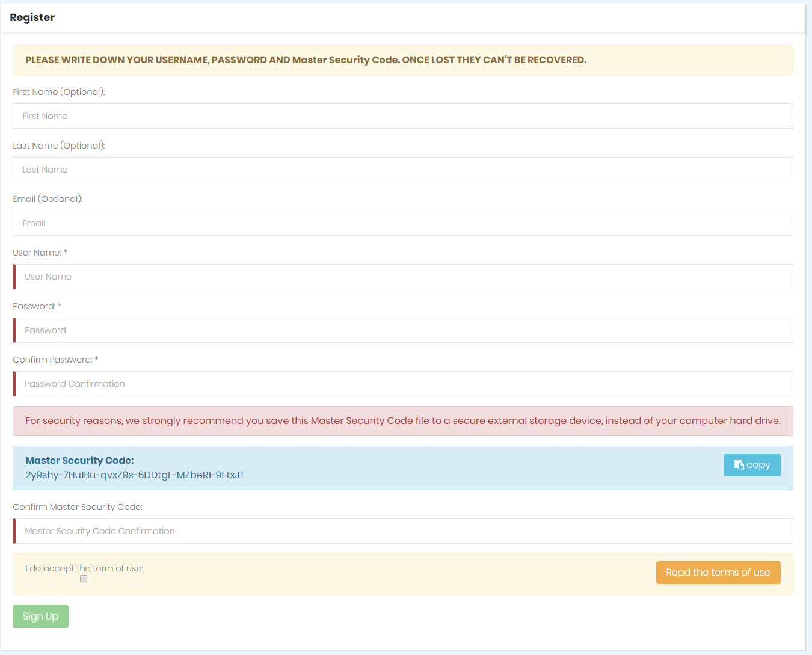Click the "Master Security Code:" label
This screenshot has width=812, height=655.
pos(79,460)
